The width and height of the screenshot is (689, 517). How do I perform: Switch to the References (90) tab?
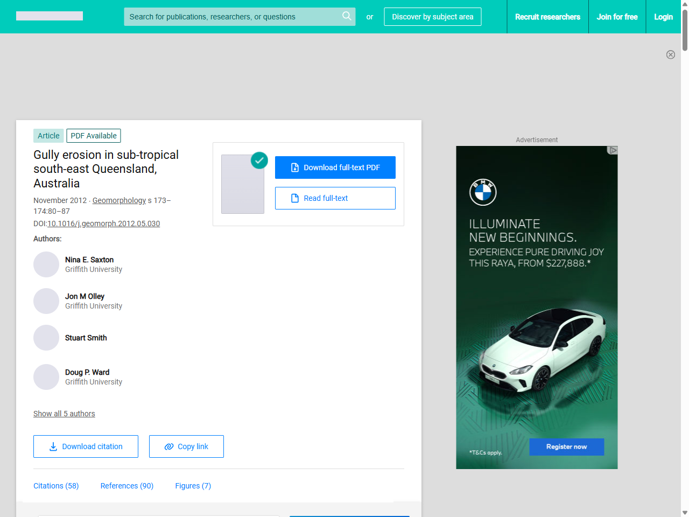click(x=127, y=486)
